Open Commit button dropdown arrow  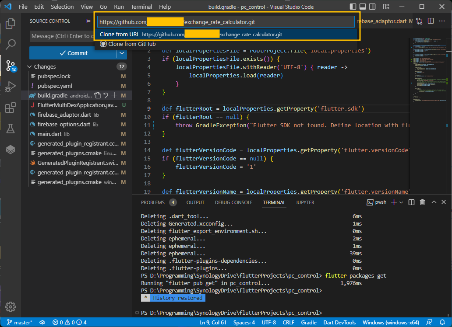click(x=122, y=53)
